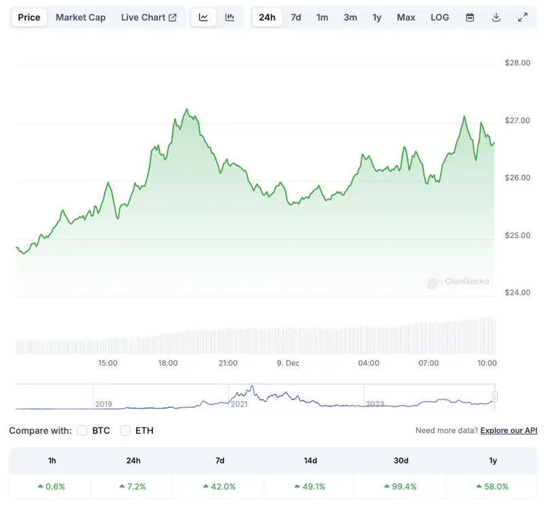Grab the range navigator right handle
The width and height of the screenshot is (544, 505).
click(495, 396)
